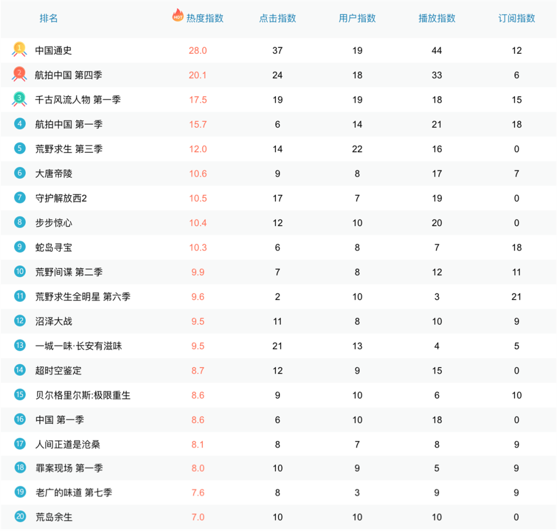Screen dimensions: 557x531
Task: Open 千古风流人物 第一季 entry
Action: (x=77, y=100)
